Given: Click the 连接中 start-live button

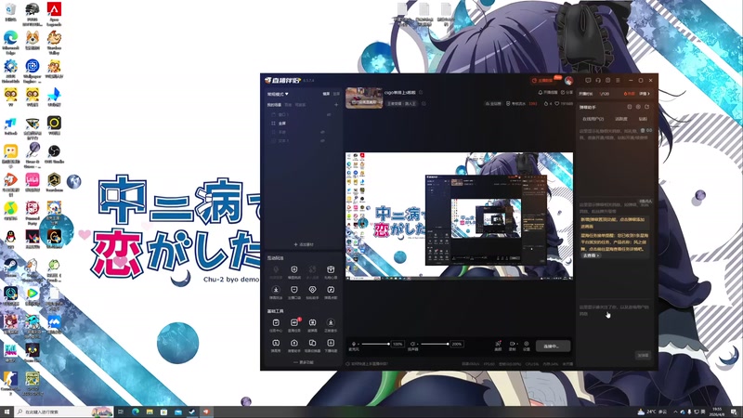Looking at the screenshot, I should (553, 346).
